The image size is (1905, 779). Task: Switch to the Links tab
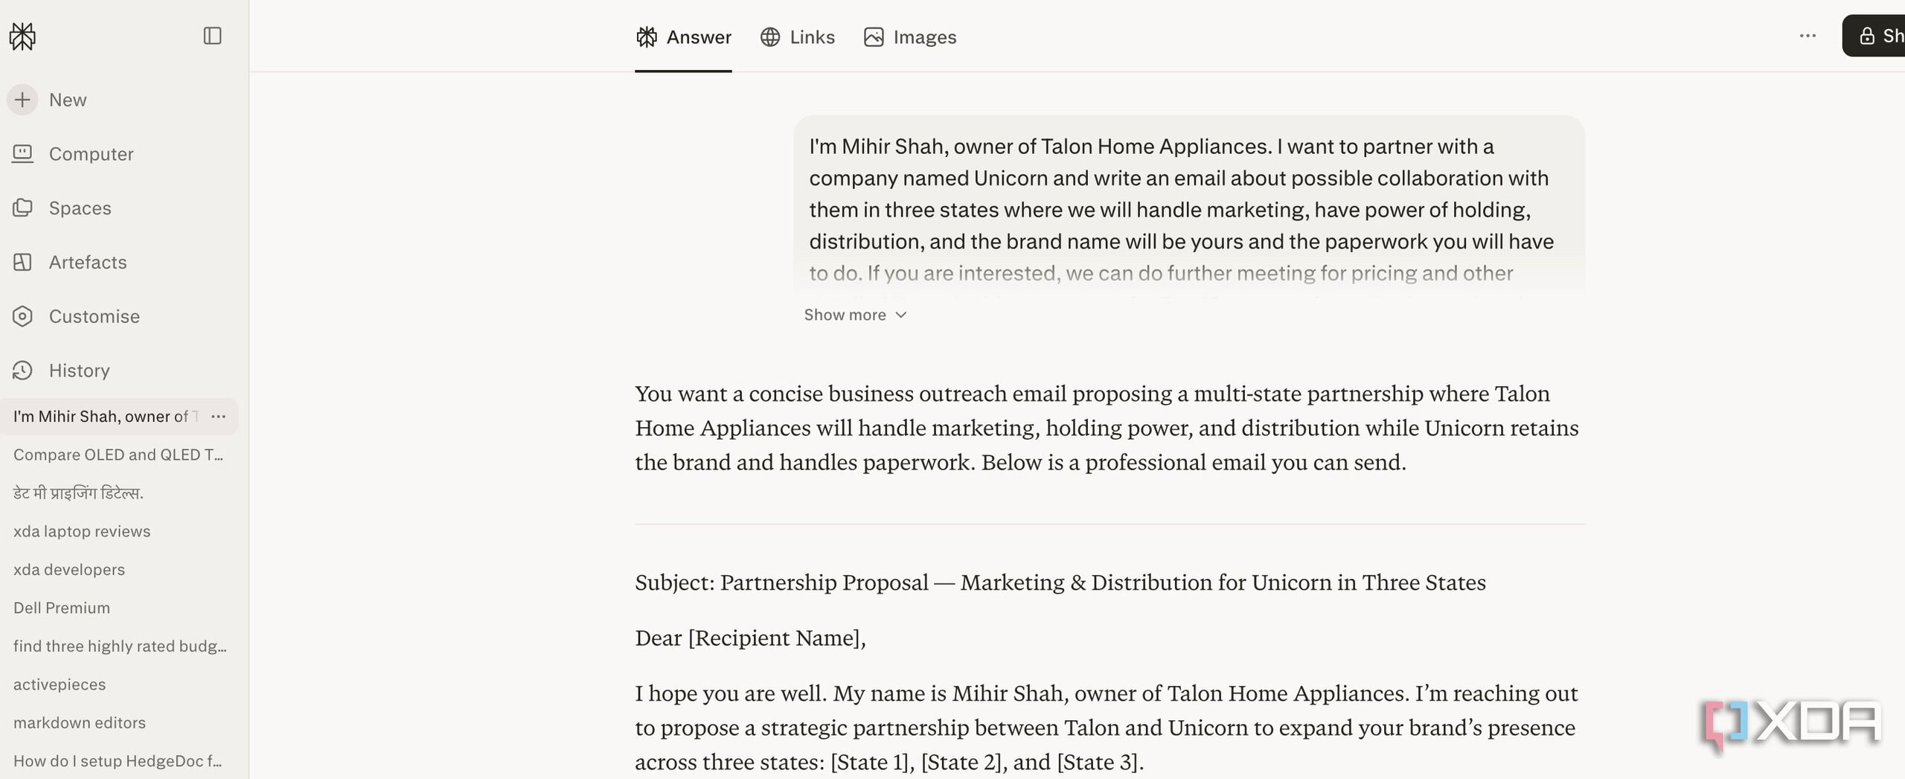pyautogui.click(x=798, y=37)
